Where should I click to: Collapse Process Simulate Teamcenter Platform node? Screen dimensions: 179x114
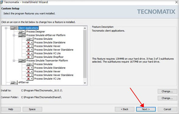(14, 60)
